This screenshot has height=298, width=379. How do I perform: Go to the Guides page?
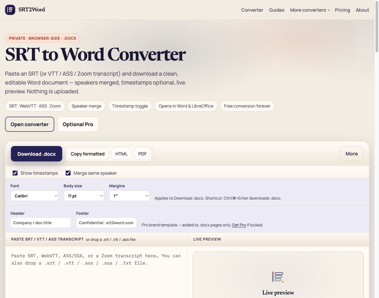coord(277,10)
